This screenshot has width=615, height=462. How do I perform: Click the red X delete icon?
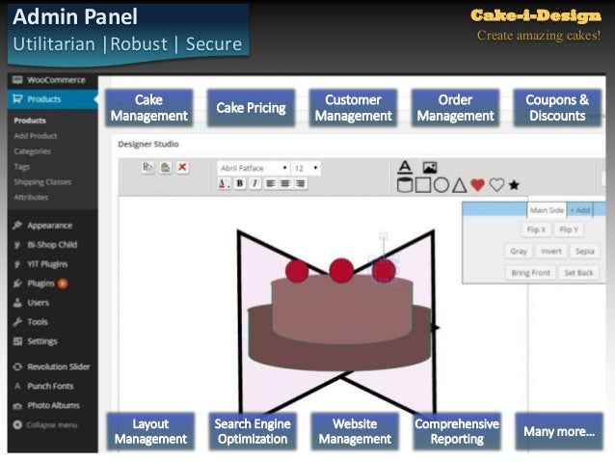click(182, 167)
